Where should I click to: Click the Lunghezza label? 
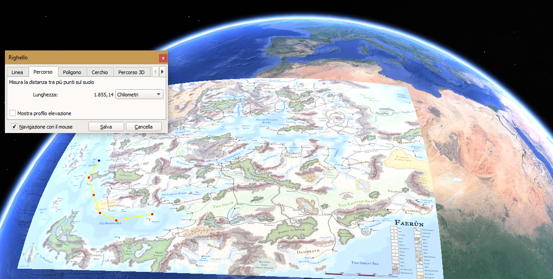pyautogui.click(x=46, y=95)
